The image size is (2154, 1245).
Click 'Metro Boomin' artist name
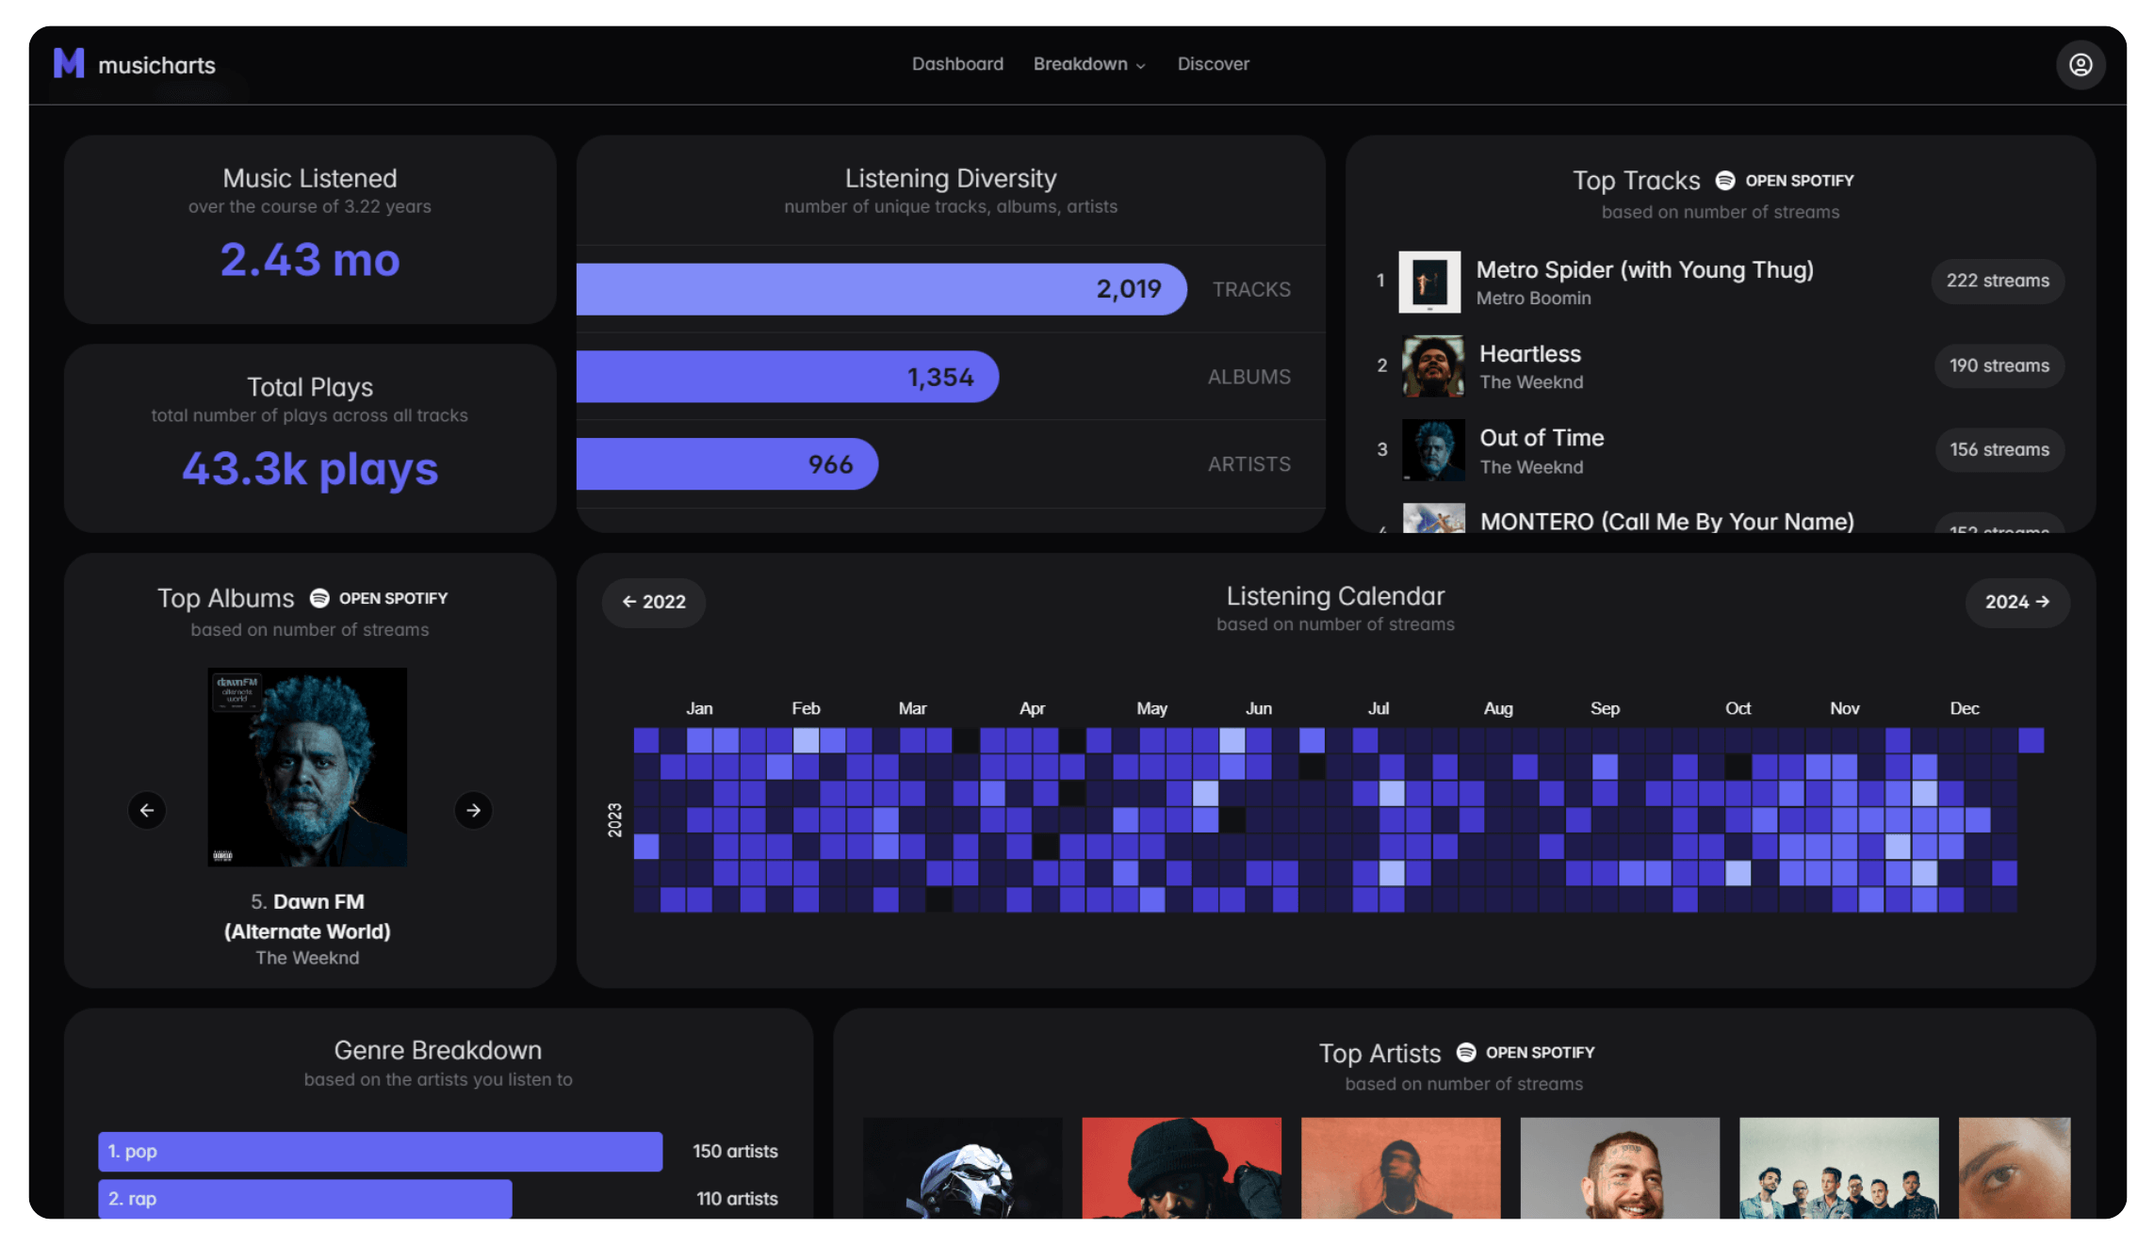tap(1533, 299)
